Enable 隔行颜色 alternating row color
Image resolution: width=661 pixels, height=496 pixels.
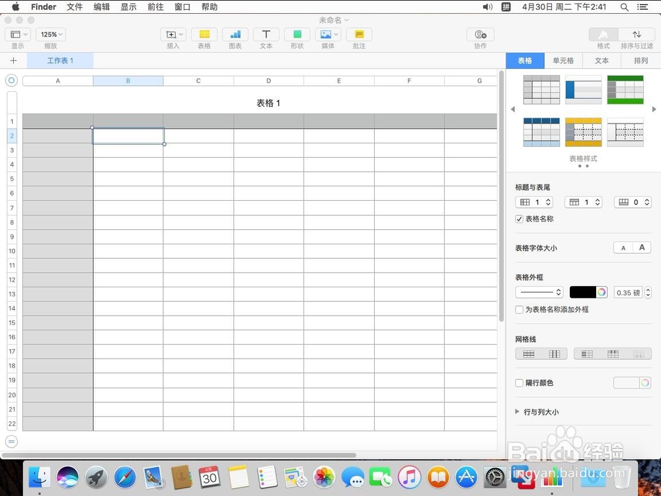click(520, 382)
